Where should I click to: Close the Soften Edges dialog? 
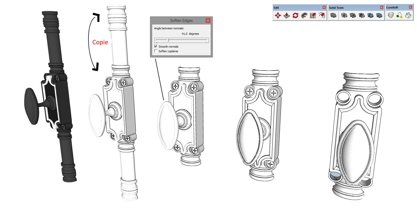(208, 20)
